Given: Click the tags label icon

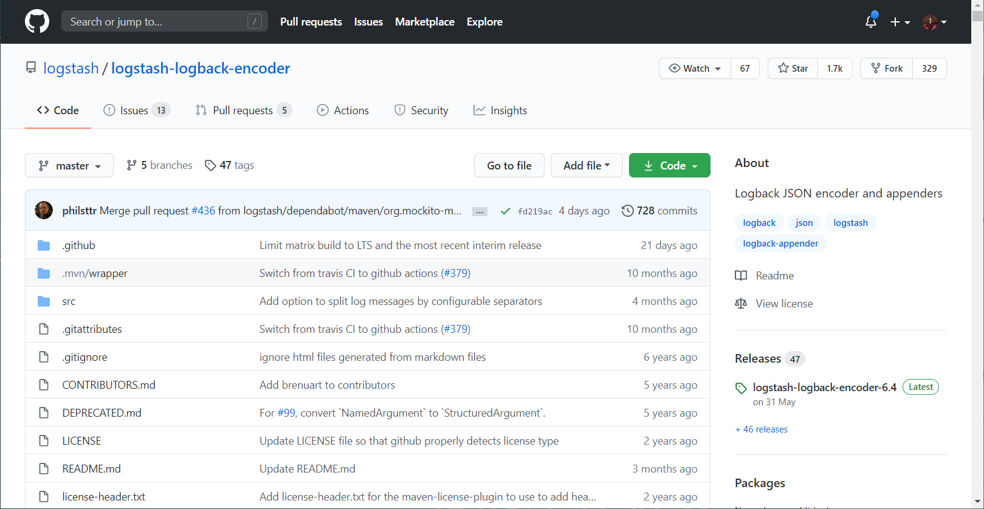Looking at the screenshot, I should coord(210,165).
